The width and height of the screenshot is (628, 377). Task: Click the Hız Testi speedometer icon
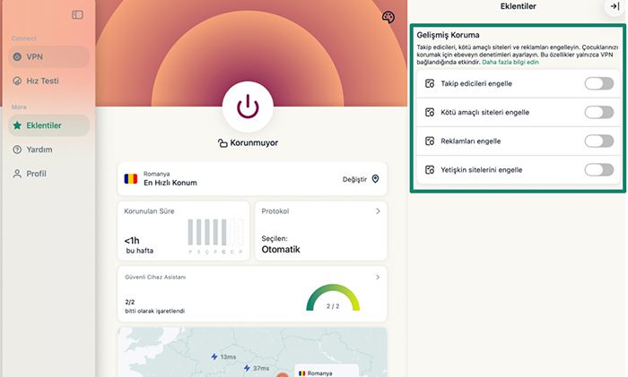point(16,81)
